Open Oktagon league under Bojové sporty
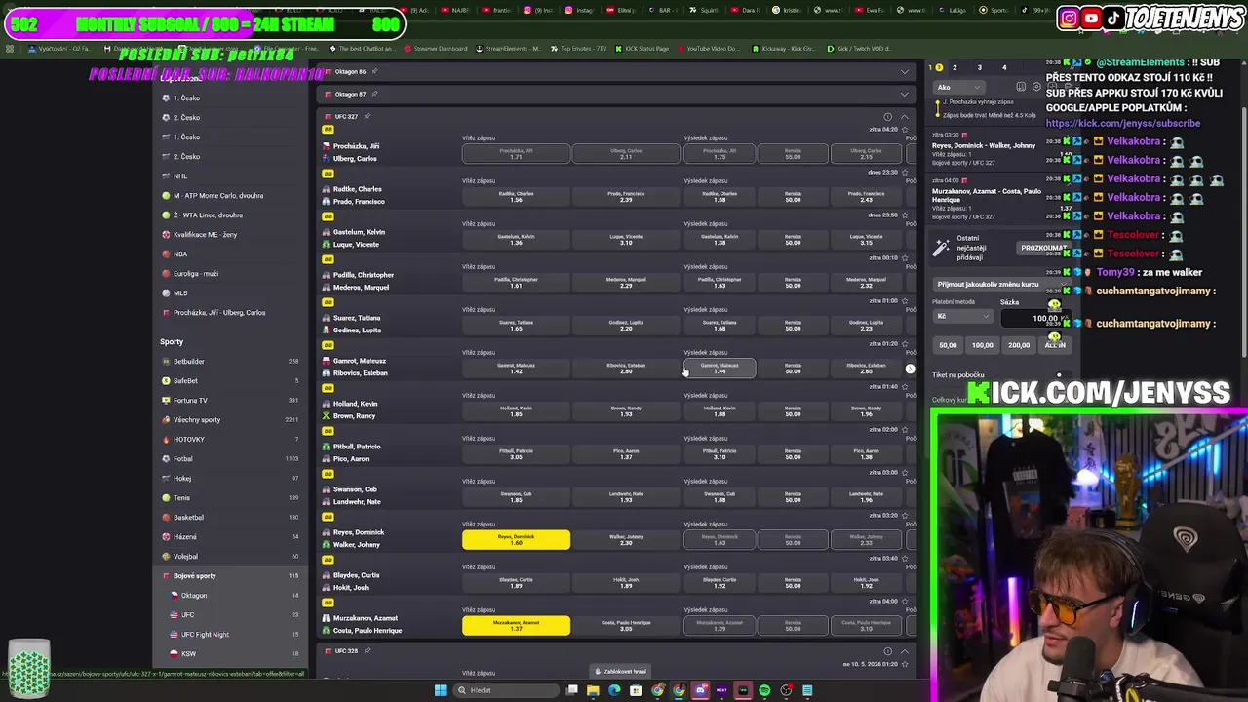This screenshot has width=1248, height=702. tap(231, 596)
